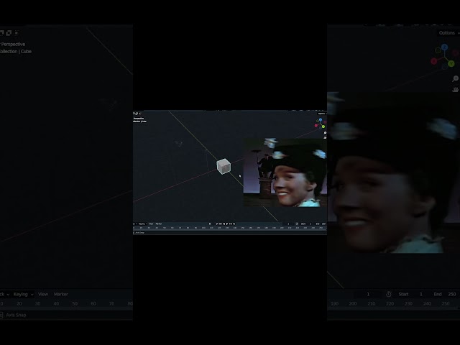Click Start frame field in dimmed backdrop
This screenshot has height=345, width=460.
410,294
